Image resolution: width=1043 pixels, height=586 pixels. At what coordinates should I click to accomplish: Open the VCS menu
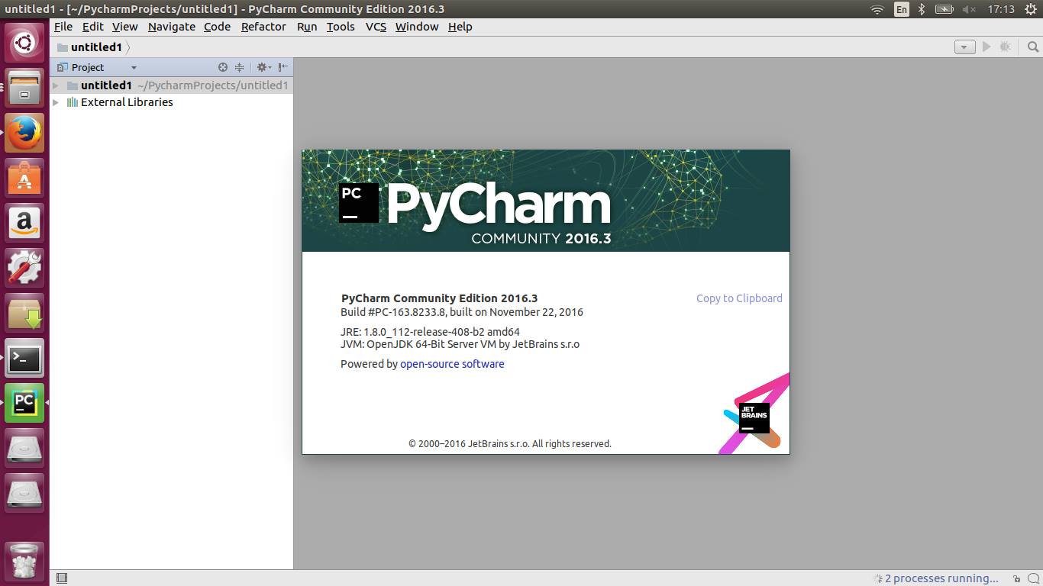[x=376, y=27]
